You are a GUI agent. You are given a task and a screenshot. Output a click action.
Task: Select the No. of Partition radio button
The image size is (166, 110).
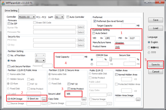9,55
